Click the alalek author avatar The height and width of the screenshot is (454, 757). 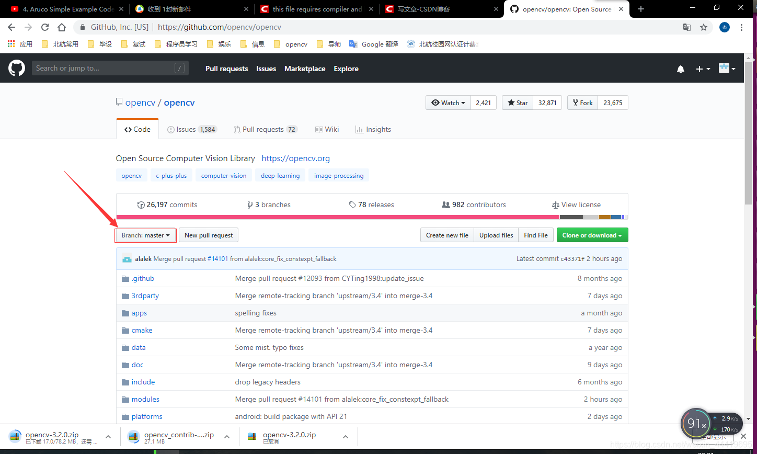pyautogui.click(x=127, y=258)
